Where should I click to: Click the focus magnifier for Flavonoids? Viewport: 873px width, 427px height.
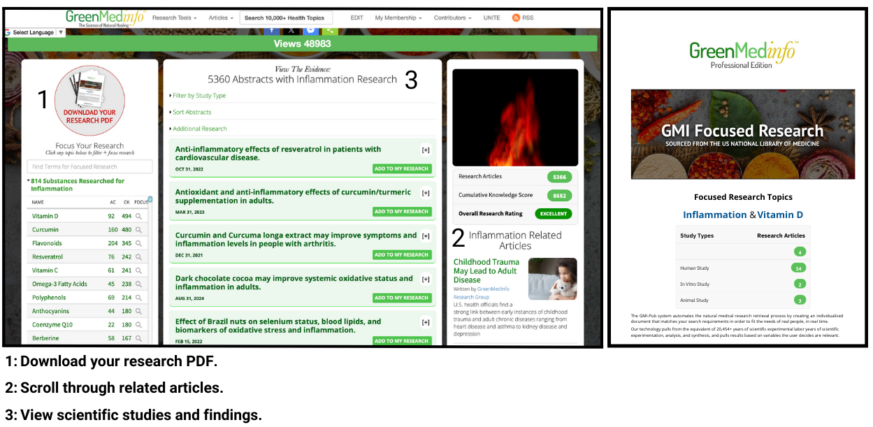(x=138, y=244)
